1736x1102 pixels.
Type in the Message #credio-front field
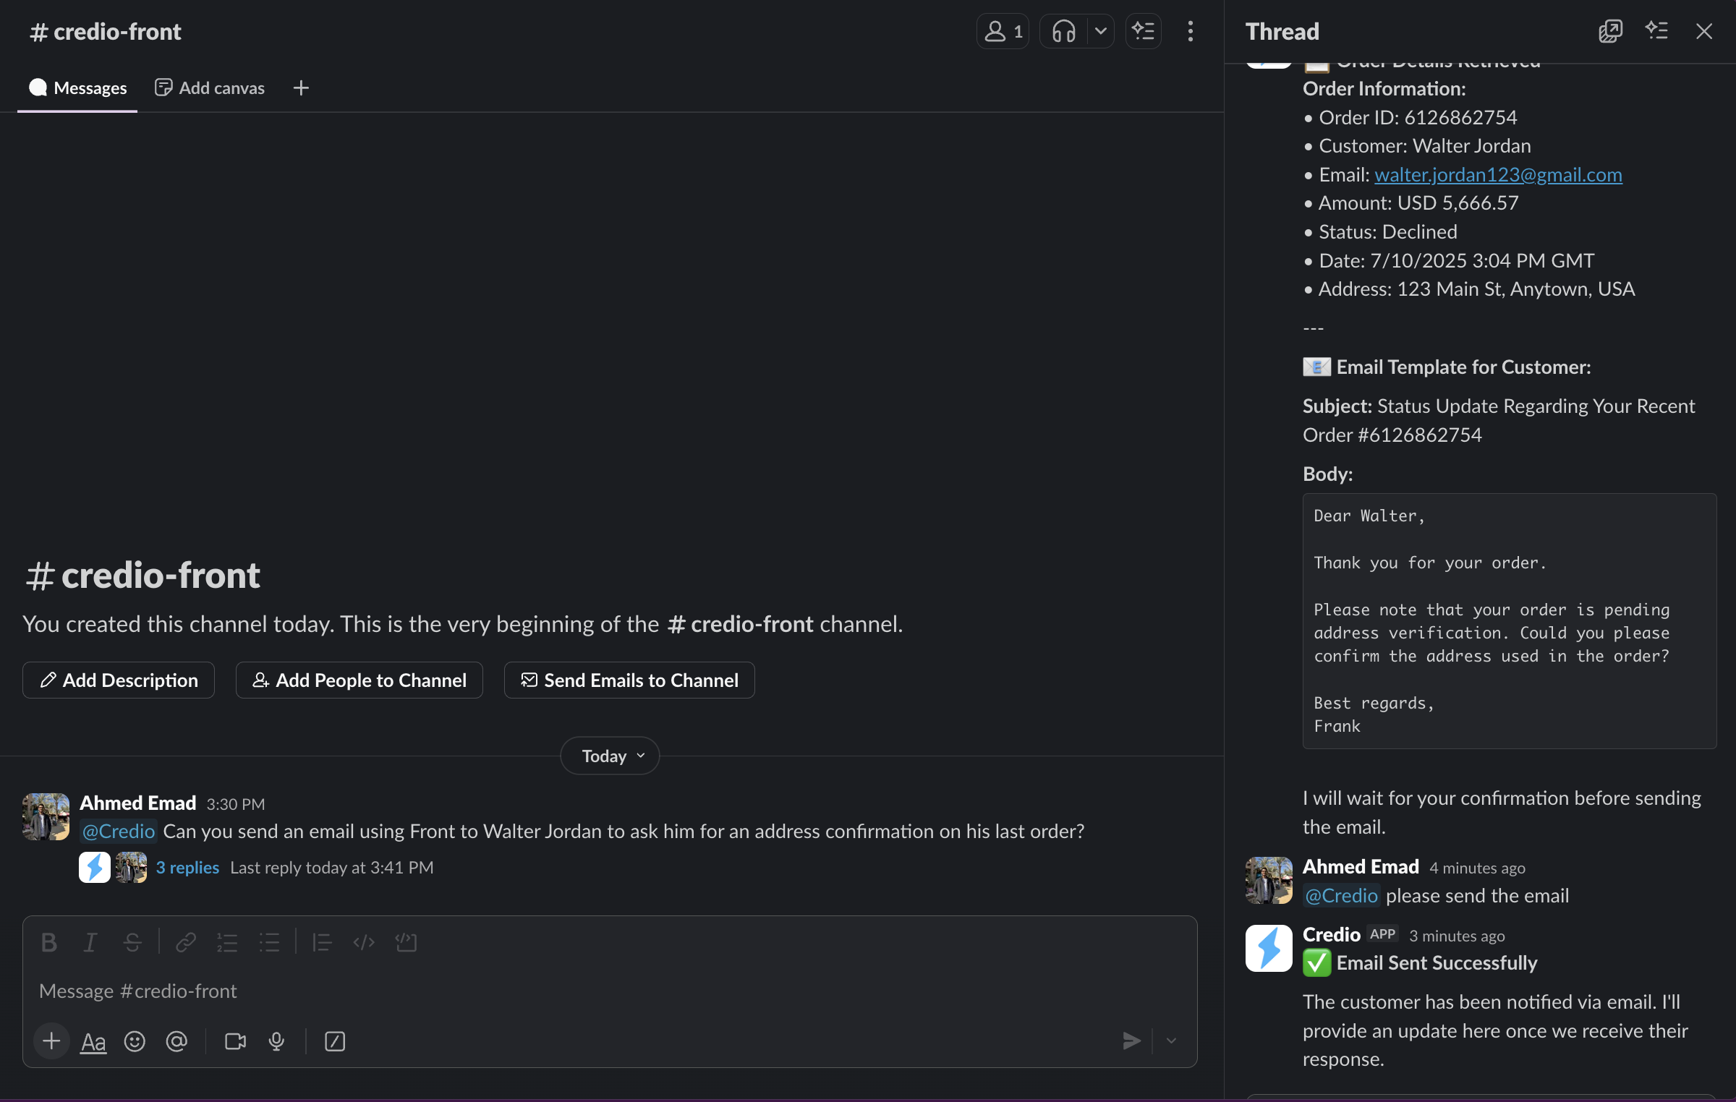pos(579,991)
